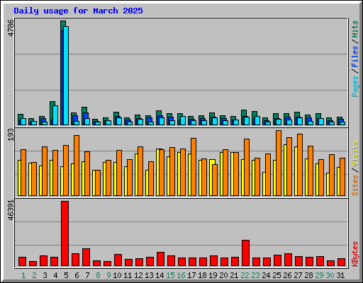This screenshot has width=363, height=283.
Task: Click the red KBytes bar for day 22
Action: [245, 253]
